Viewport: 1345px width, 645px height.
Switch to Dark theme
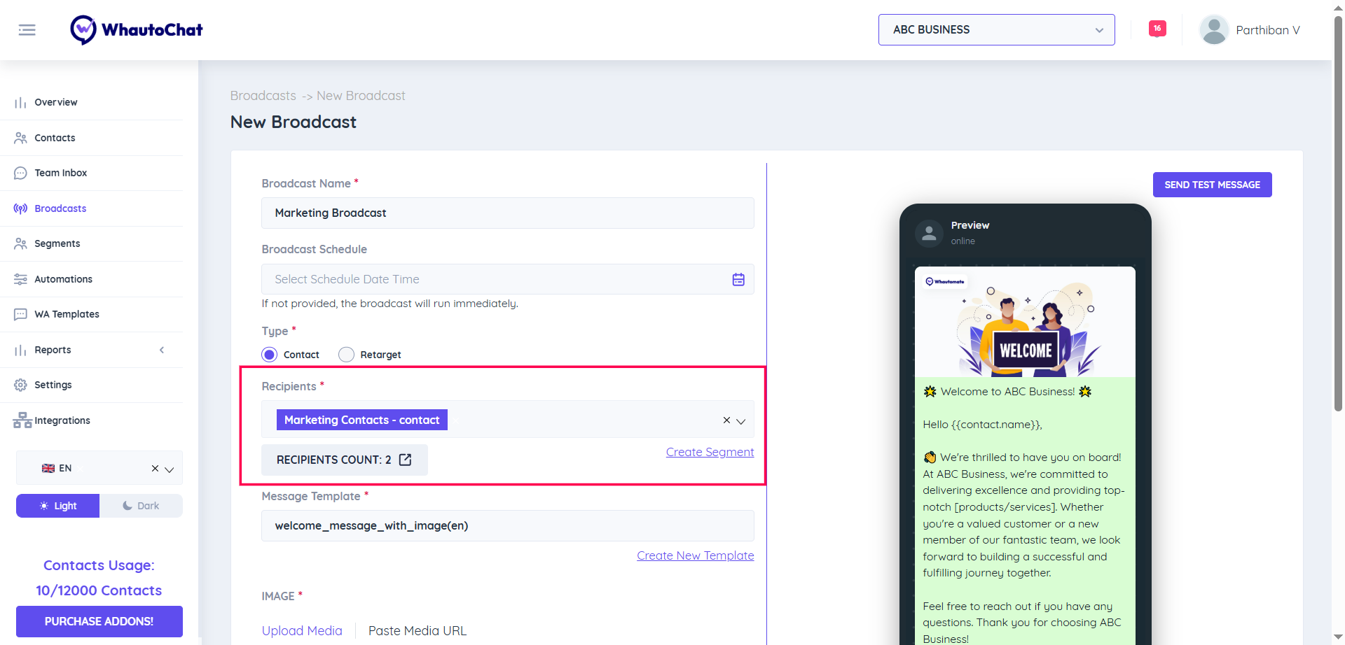pyautogui.click(x=141, y=506)
